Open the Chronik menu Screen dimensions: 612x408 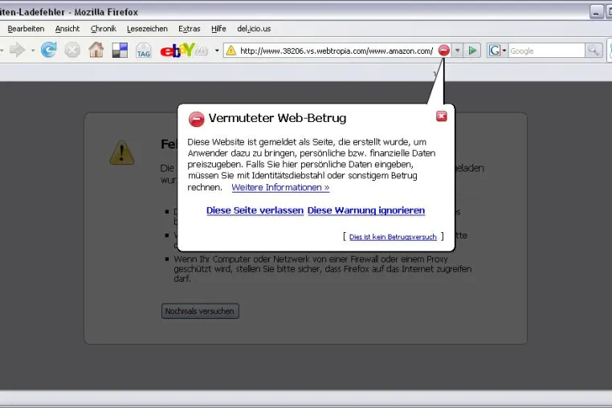click(104, 28)
